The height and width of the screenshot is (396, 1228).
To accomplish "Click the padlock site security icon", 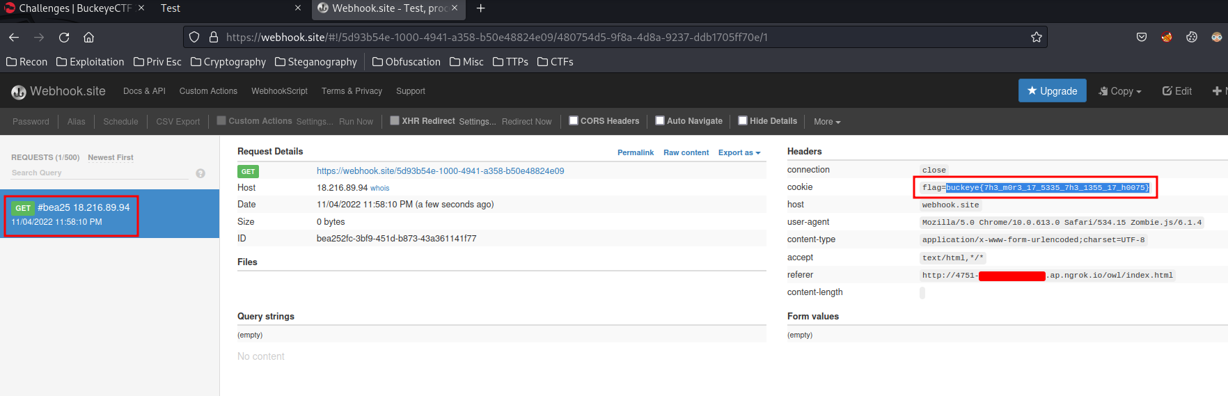I will point(214,38).
